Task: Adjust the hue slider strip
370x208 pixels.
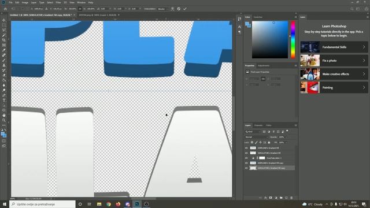Action: [293, 40]
